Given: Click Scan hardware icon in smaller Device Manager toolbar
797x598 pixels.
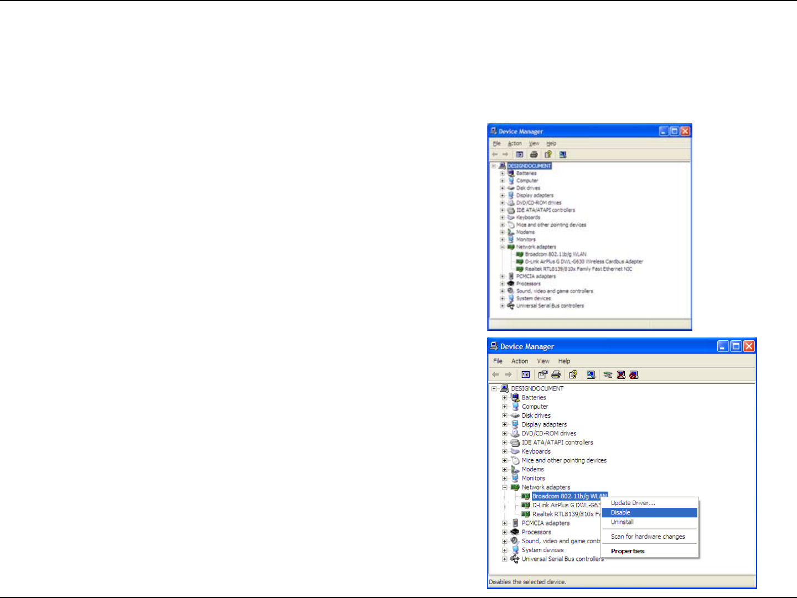Looking at the screenshot, I should point(562,154).
